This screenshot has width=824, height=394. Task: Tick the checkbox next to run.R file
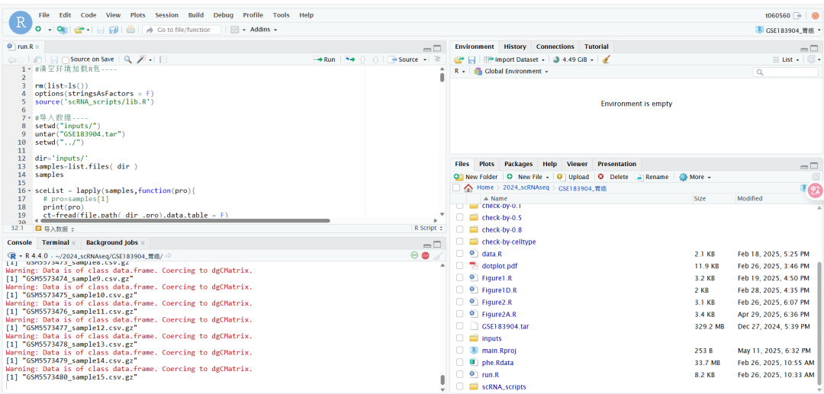coord(459,375)
